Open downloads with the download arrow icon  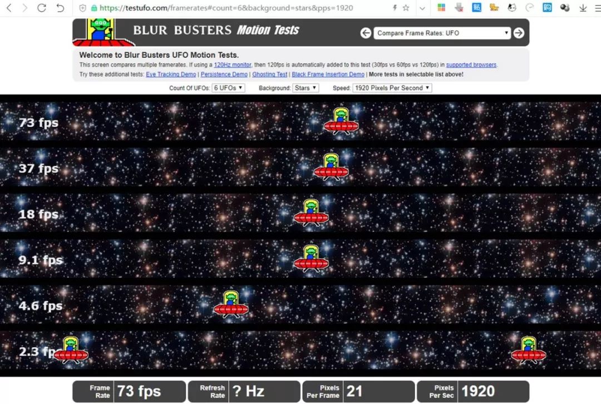click(x=583, y=8)
